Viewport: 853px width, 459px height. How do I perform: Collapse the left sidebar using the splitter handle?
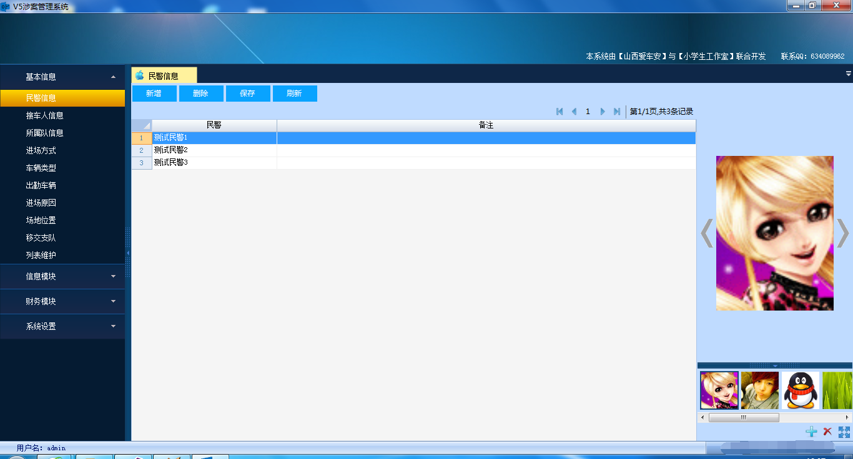tap(128, 253)
